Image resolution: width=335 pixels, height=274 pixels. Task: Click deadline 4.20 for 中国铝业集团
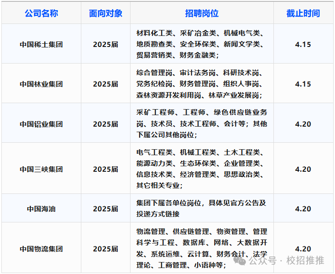click(x=303, y=124)
